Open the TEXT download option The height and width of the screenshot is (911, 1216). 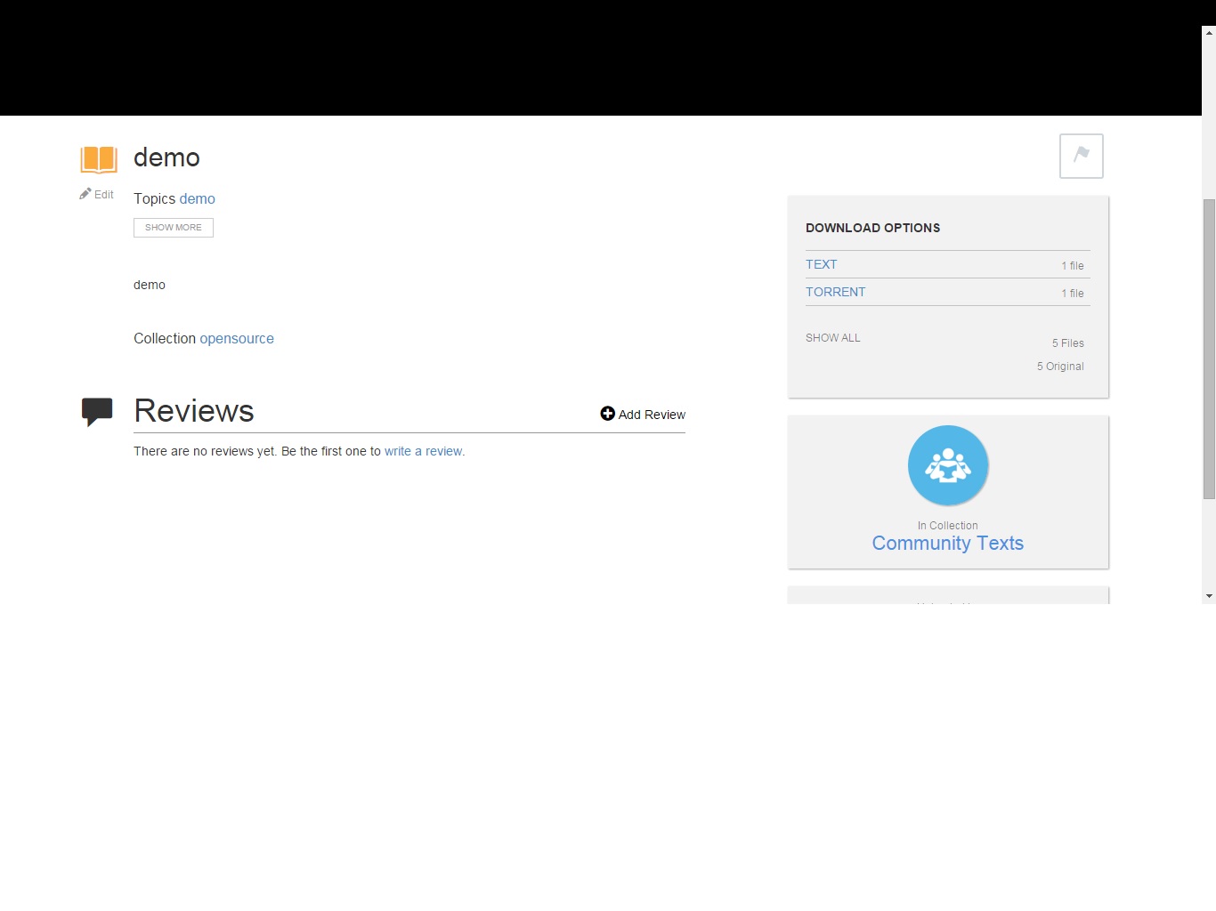point(821,264)
